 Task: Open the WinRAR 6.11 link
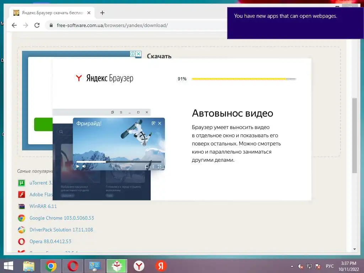coord(43,206)
